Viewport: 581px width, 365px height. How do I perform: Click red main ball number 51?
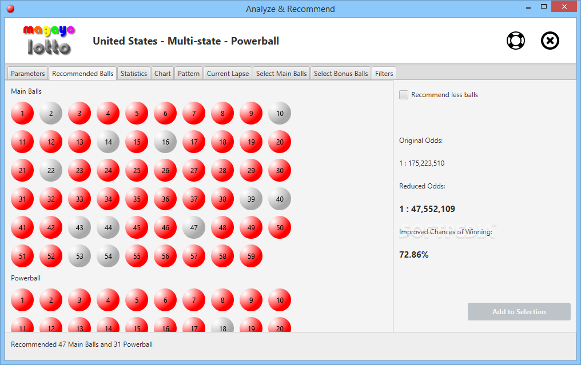tap(22, 256)
